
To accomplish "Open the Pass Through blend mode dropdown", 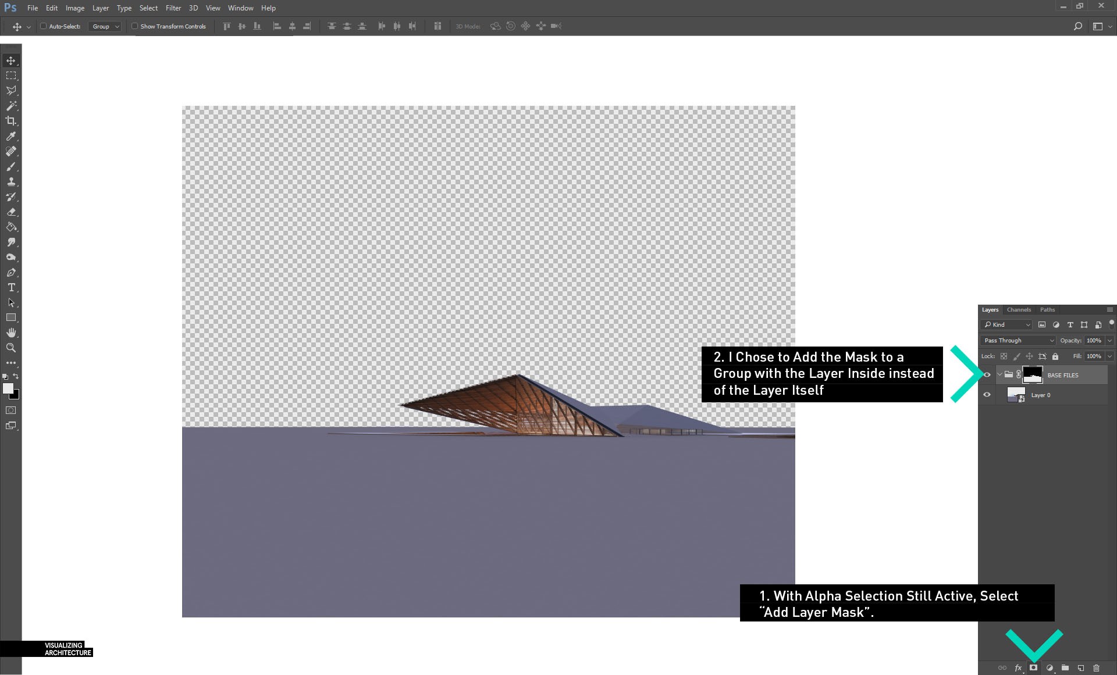I will (1018, 340).
